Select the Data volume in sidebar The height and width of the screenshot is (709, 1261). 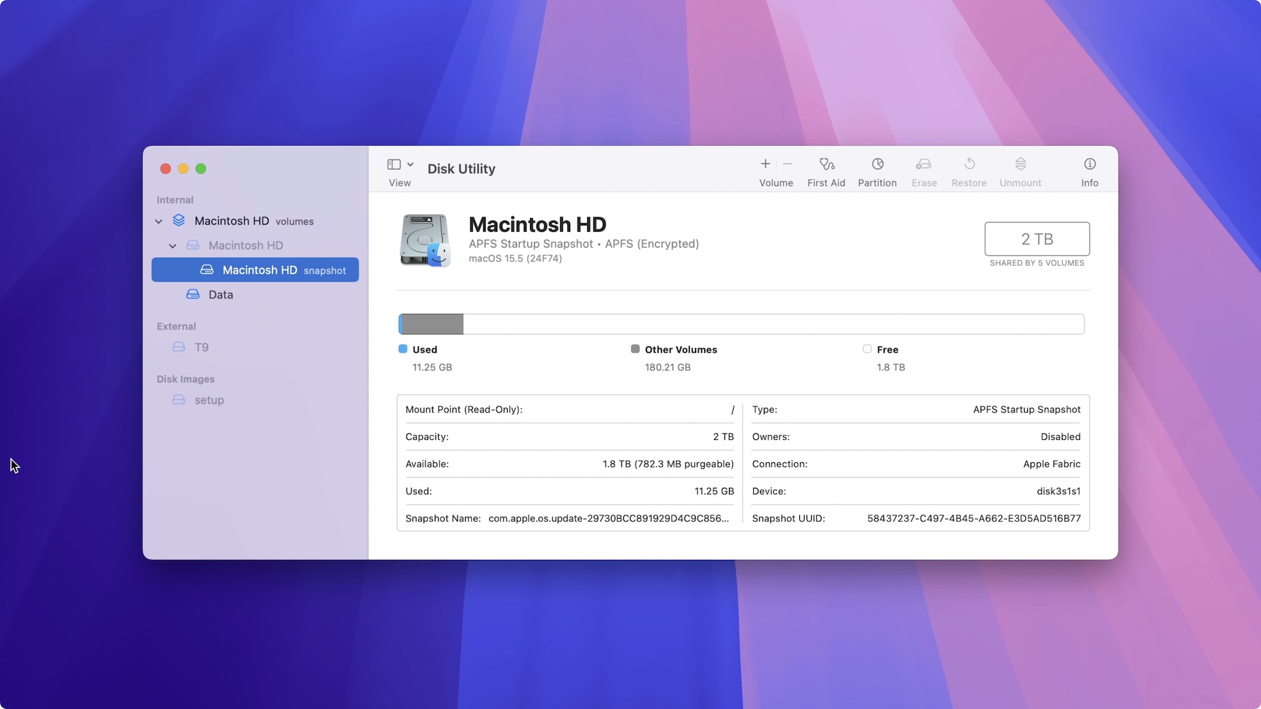pyautogui.click(x=221, y=295)
